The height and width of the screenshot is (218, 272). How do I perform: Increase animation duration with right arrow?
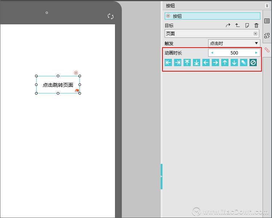[x=256, y=53]
